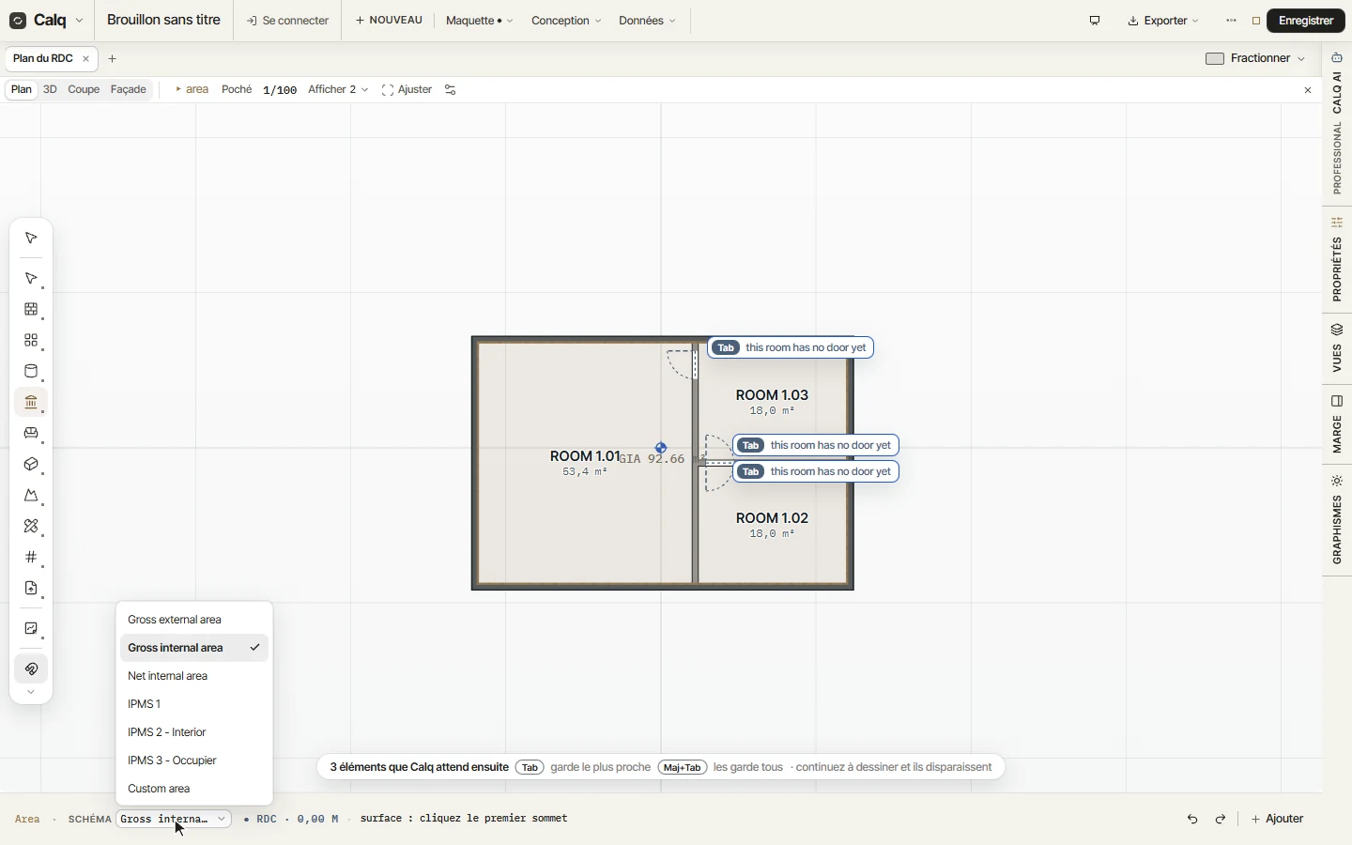Open the four-squares grid tool
The height and width of the screenshot is (845, 1352).
pyautogui.click(x=31, y=341)
